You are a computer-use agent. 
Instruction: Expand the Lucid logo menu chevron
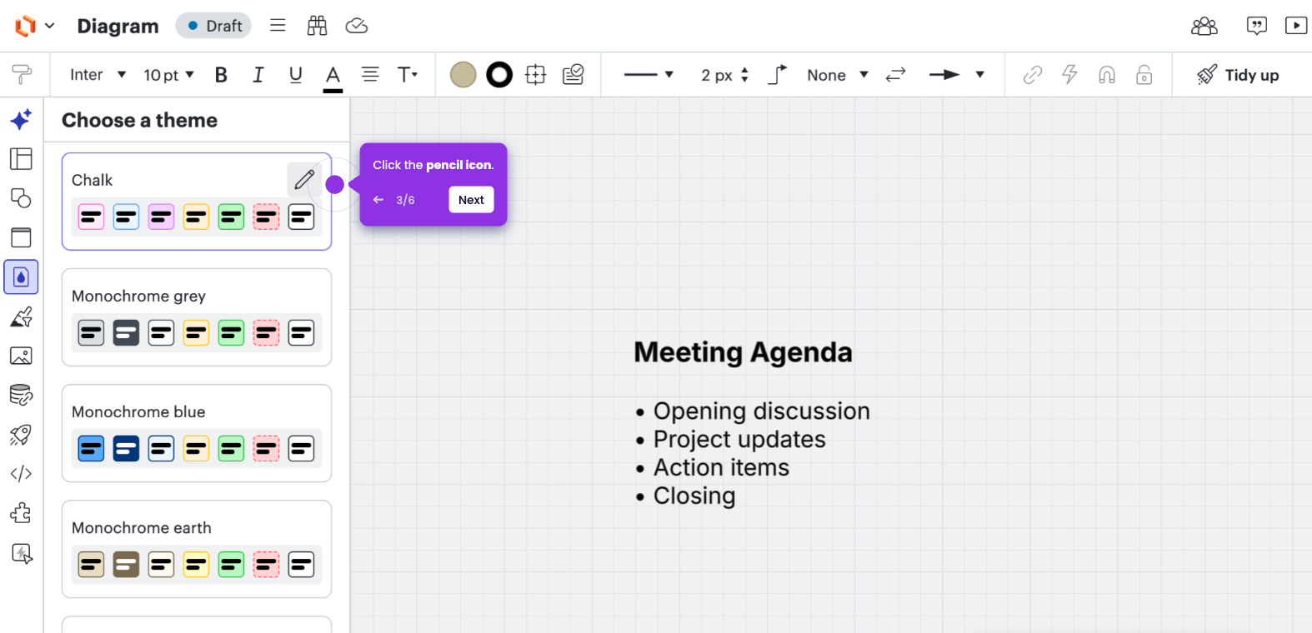pos(49,26)
